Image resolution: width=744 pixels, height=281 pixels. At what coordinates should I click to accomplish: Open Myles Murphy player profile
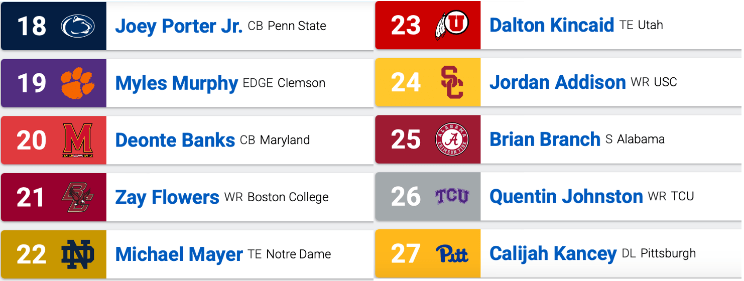point(176,83)
